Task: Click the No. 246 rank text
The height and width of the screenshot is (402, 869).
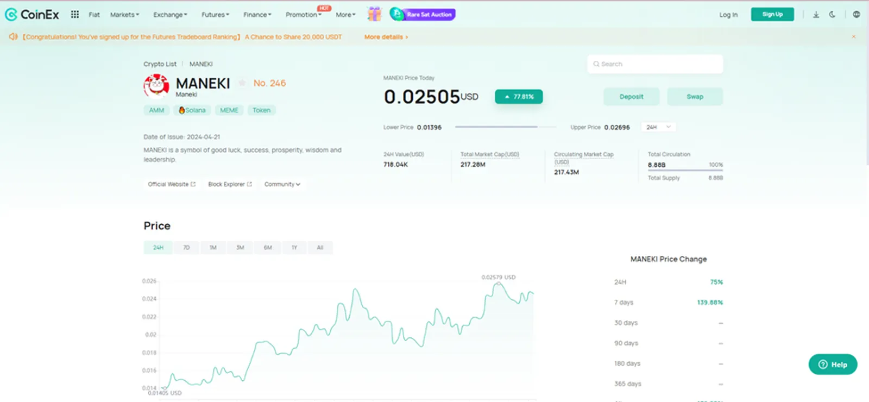Action: tap(269, 83)
